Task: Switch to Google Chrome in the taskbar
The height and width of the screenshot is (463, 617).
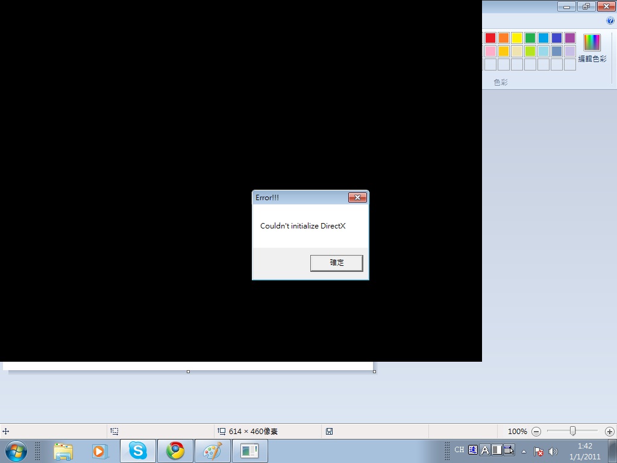Action: (x=175, y=451)
